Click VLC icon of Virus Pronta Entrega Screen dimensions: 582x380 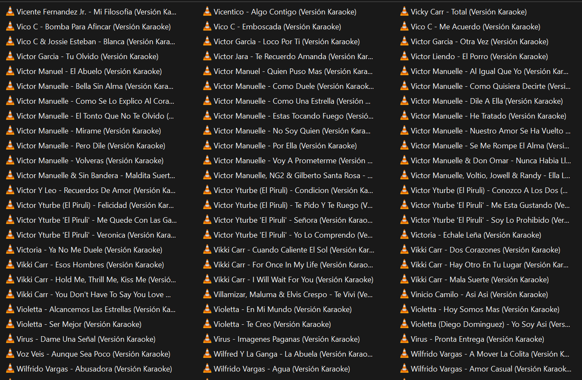(404, 339)
